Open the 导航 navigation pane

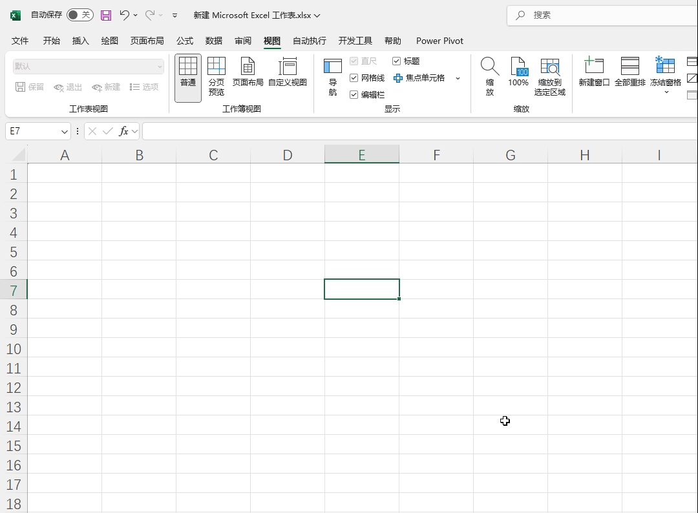333,76
